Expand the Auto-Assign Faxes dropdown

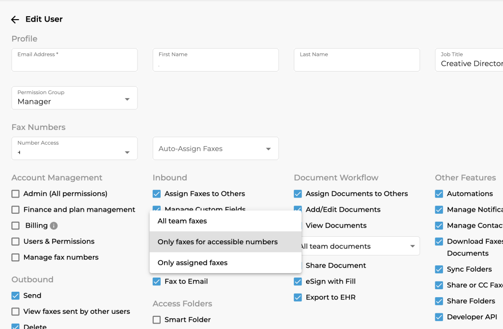click(x=215, y=148)
